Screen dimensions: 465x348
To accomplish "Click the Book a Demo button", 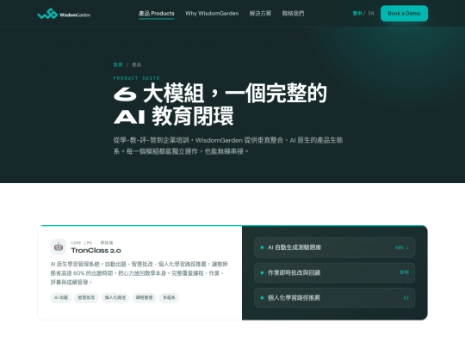I will [x=404, y=13].
